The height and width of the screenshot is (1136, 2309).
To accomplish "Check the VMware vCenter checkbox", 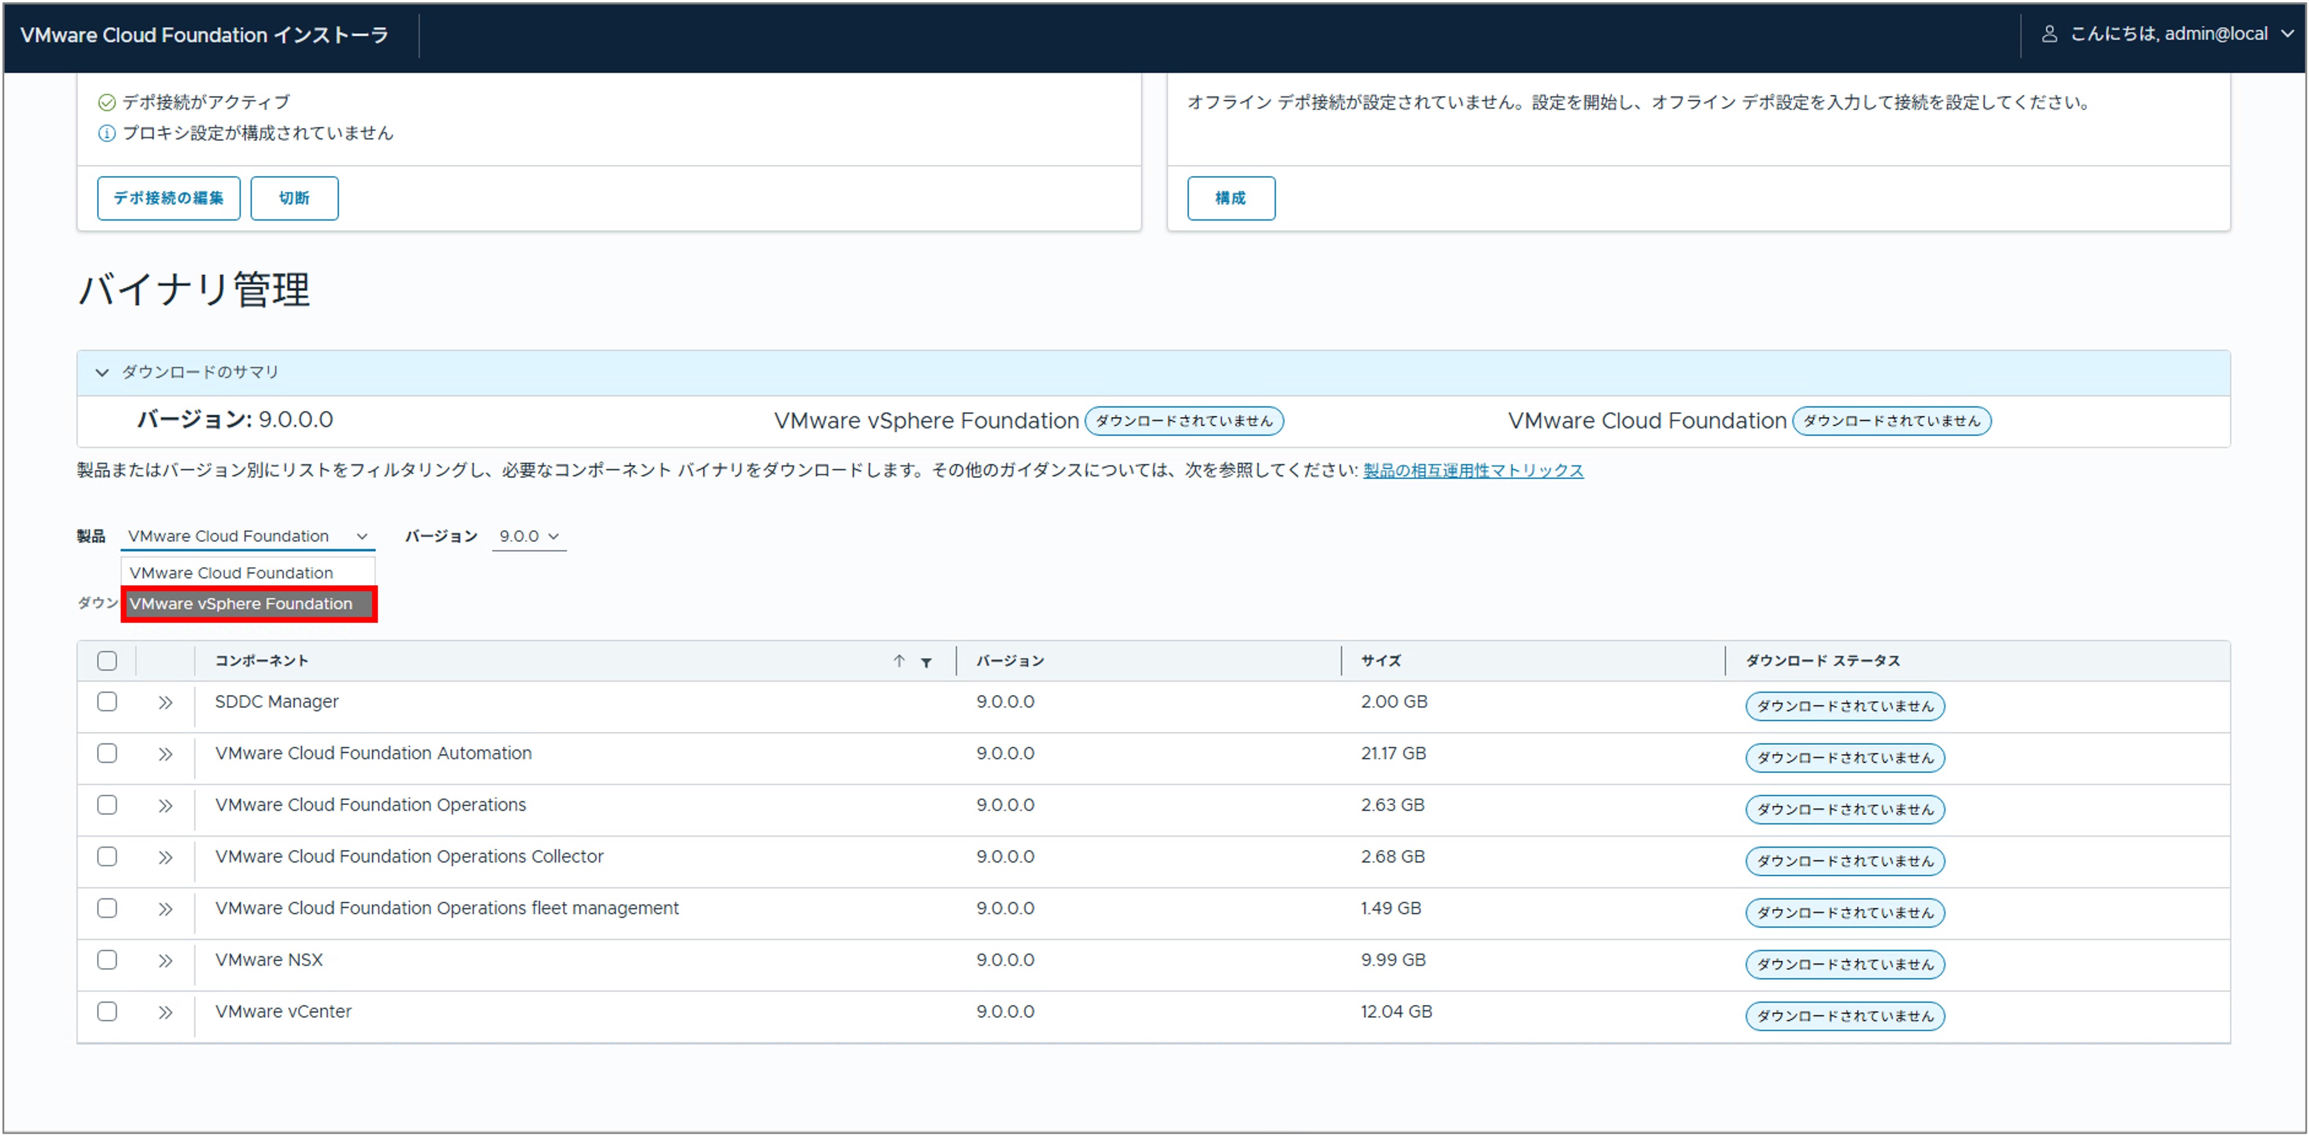I will (x=106, y=1010).
